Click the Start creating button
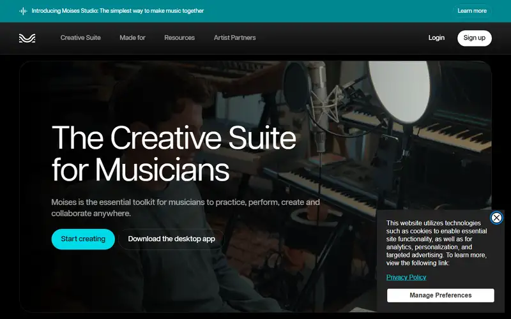511x319 pixels. click(83, 239)
